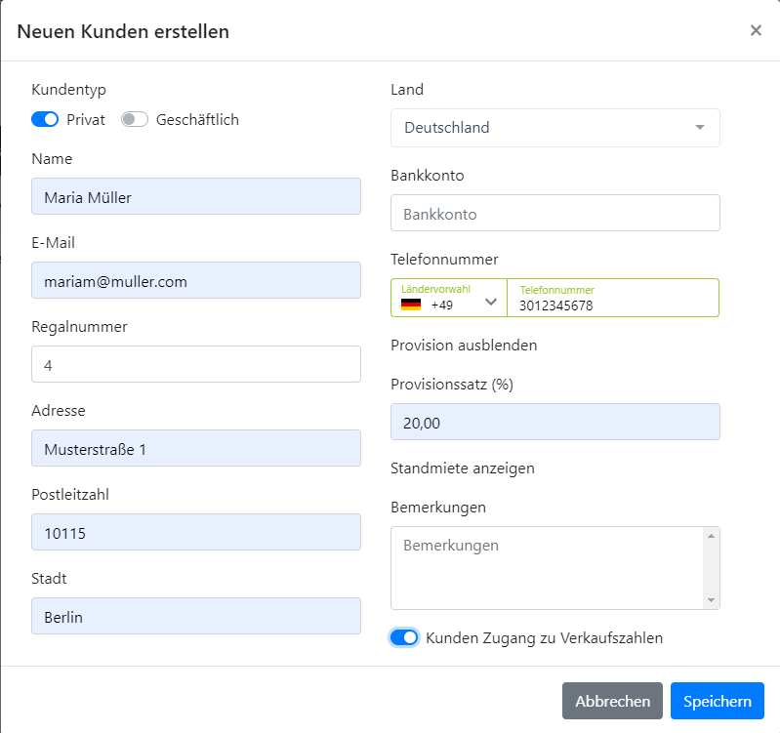Click the scroll down arrow in Bemerkungen box
The image size is (780, 733).
(711, 600)
